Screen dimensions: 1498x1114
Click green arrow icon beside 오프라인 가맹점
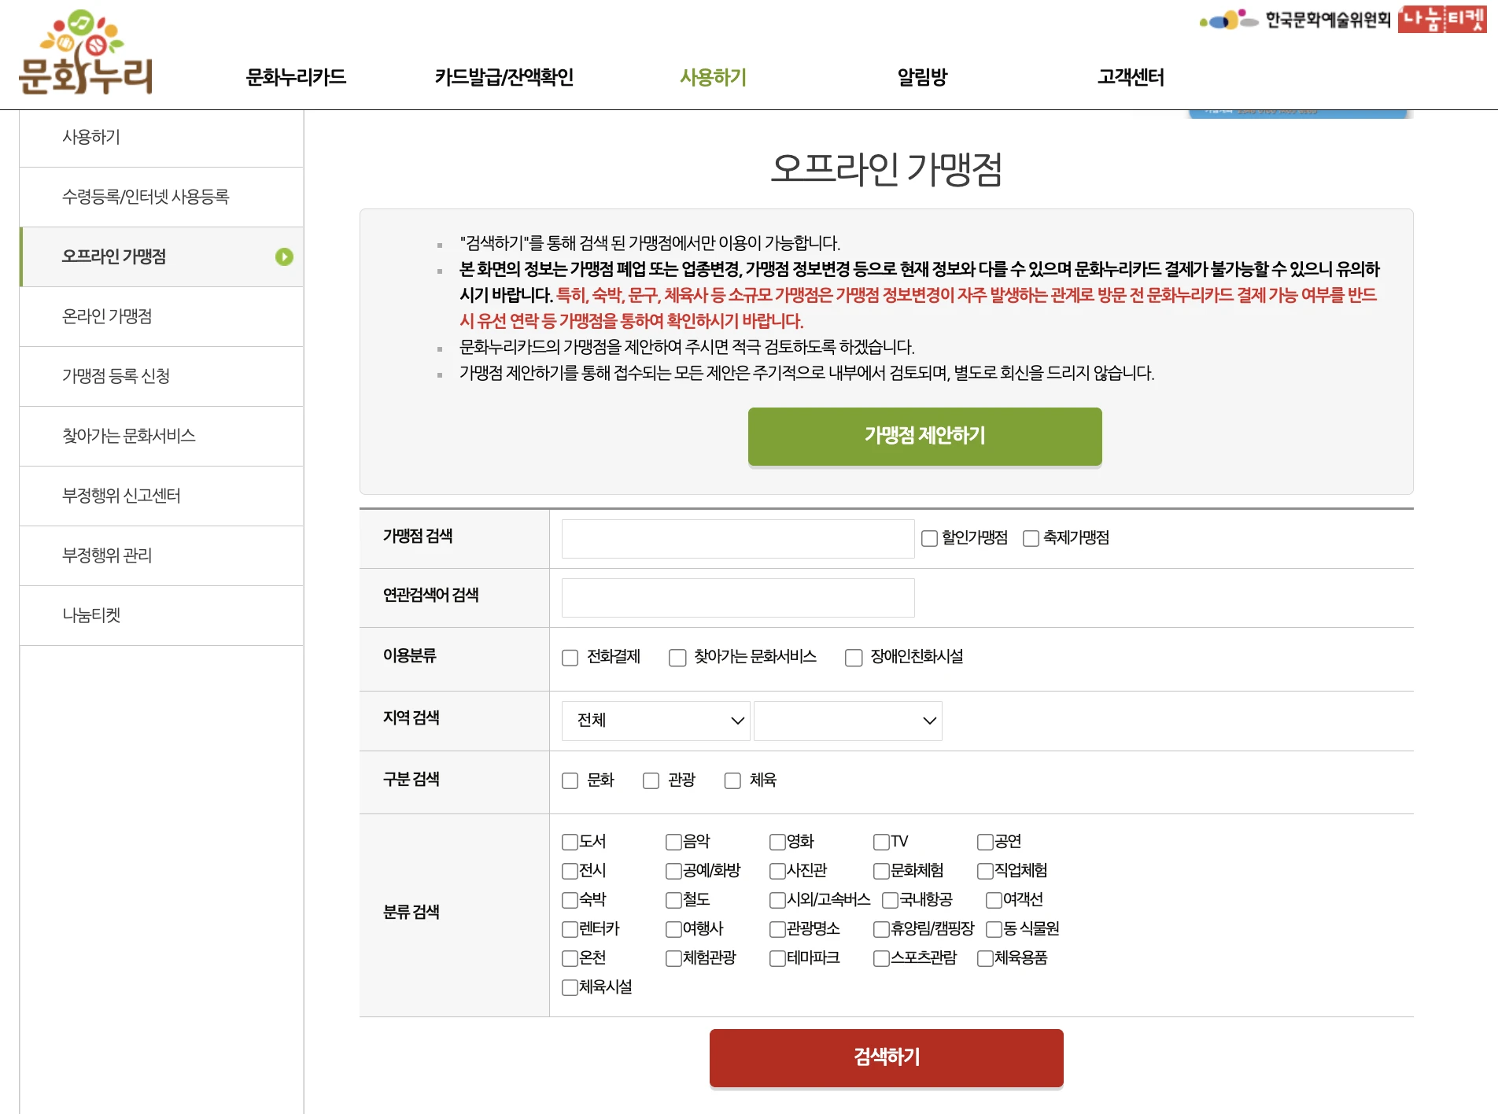[x=284, y=257]
